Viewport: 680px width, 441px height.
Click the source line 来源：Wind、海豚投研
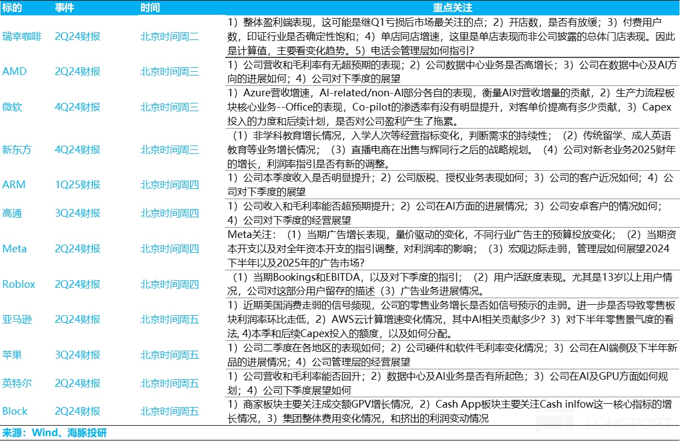pyautogui.click(x=55, y=433)
